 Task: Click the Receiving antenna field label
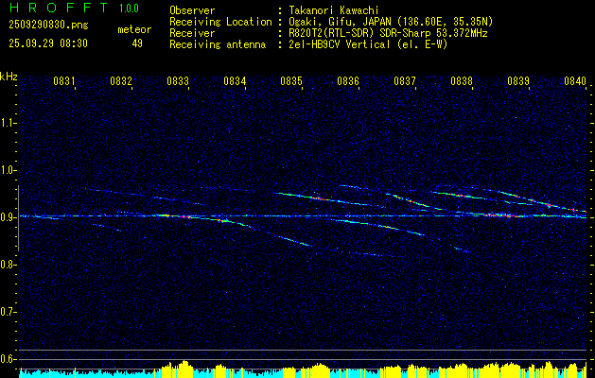[218, 44]
